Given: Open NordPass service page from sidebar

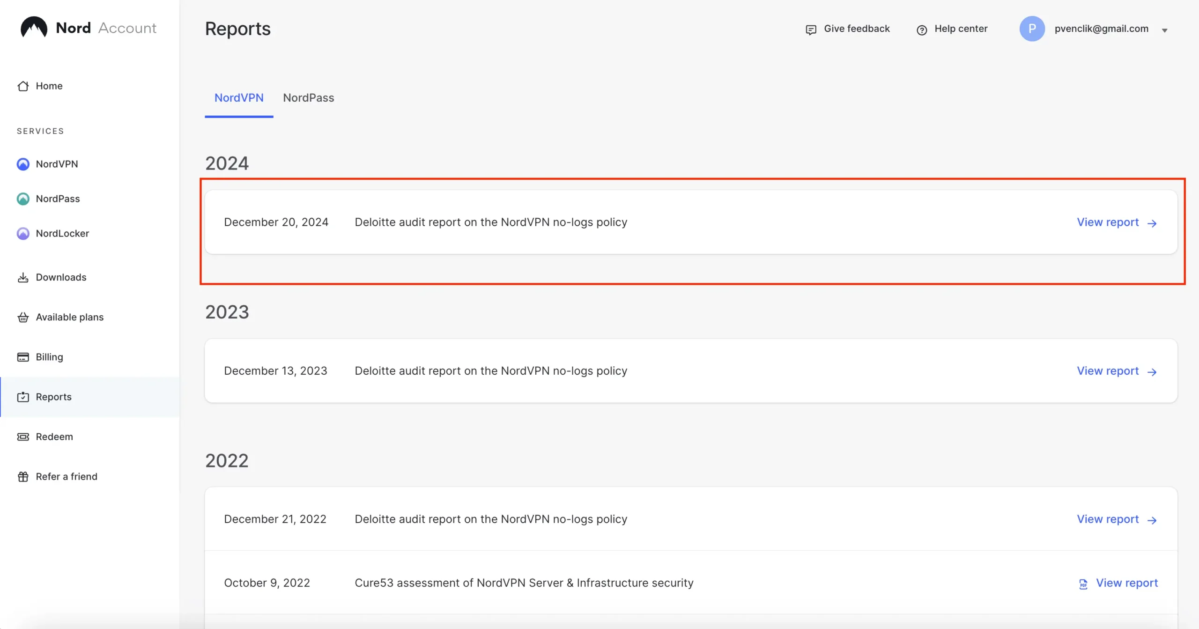Looking at the screenshot, I should [58, 199].
